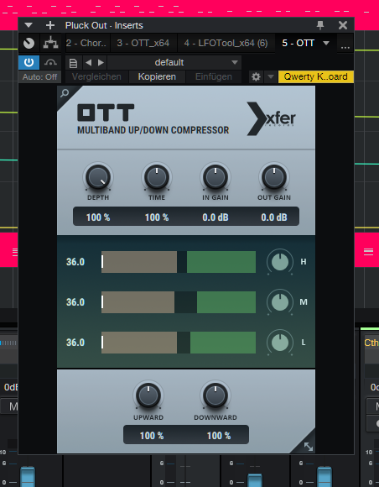Toggle the plugin power bypass button

[29, 63]
